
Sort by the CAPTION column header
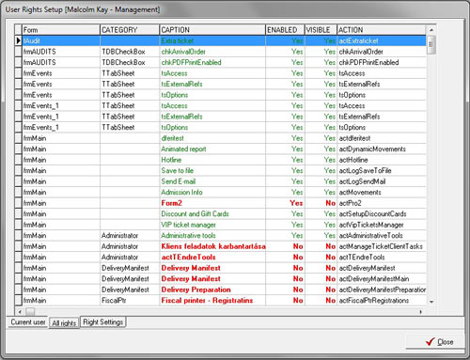click(x=212, y=30)
